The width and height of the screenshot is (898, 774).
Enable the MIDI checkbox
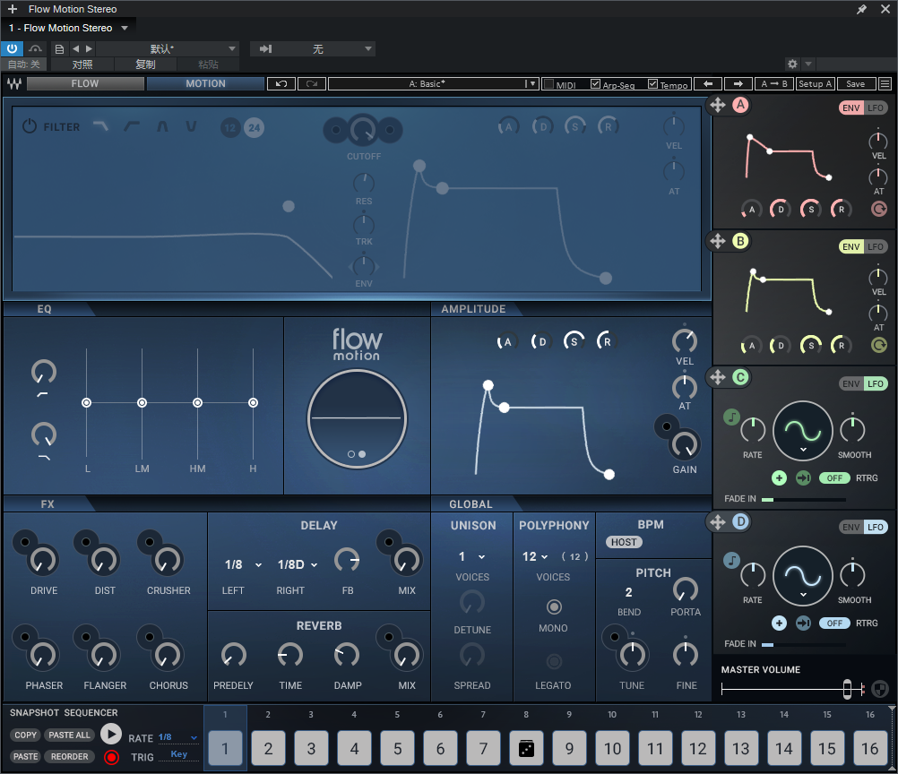coord(548,84)
